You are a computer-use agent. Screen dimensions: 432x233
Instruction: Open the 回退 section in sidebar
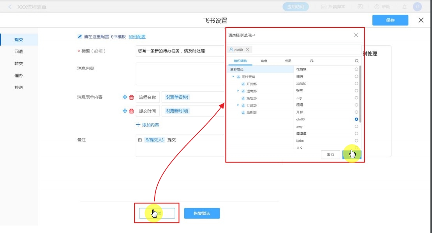pyautogui.click(x=19, y=51)
